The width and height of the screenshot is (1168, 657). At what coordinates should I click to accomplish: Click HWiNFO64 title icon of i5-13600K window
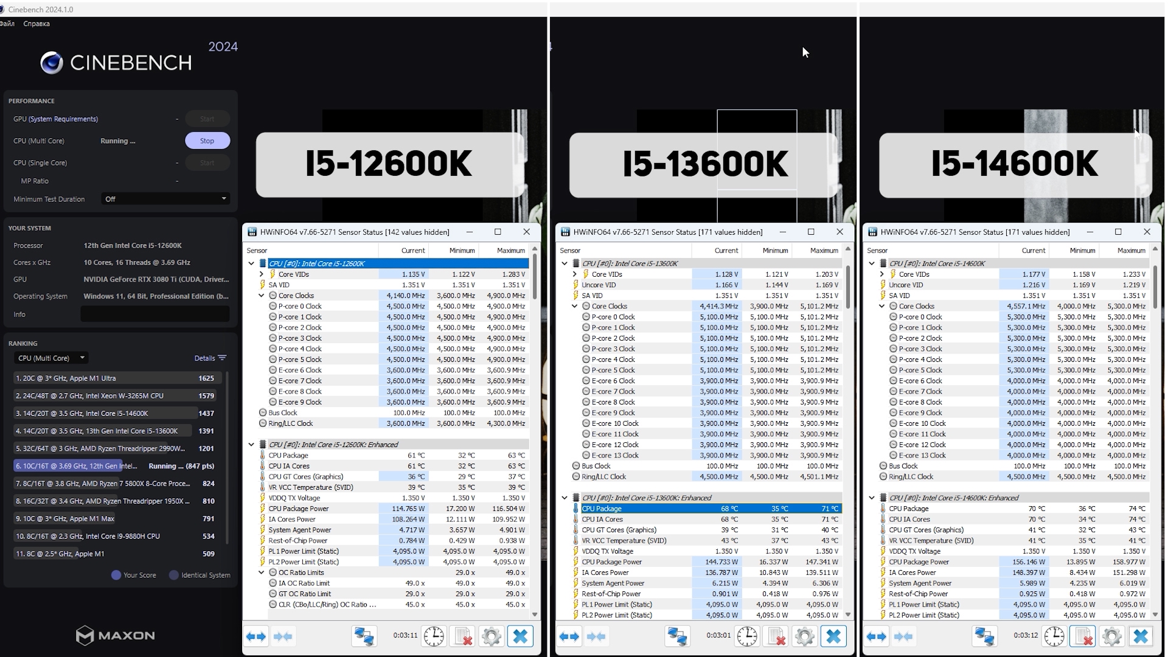(x=565, y=232)
